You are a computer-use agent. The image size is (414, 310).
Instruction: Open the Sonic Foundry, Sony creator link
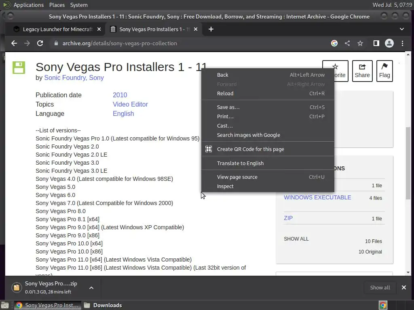point(74,78)
